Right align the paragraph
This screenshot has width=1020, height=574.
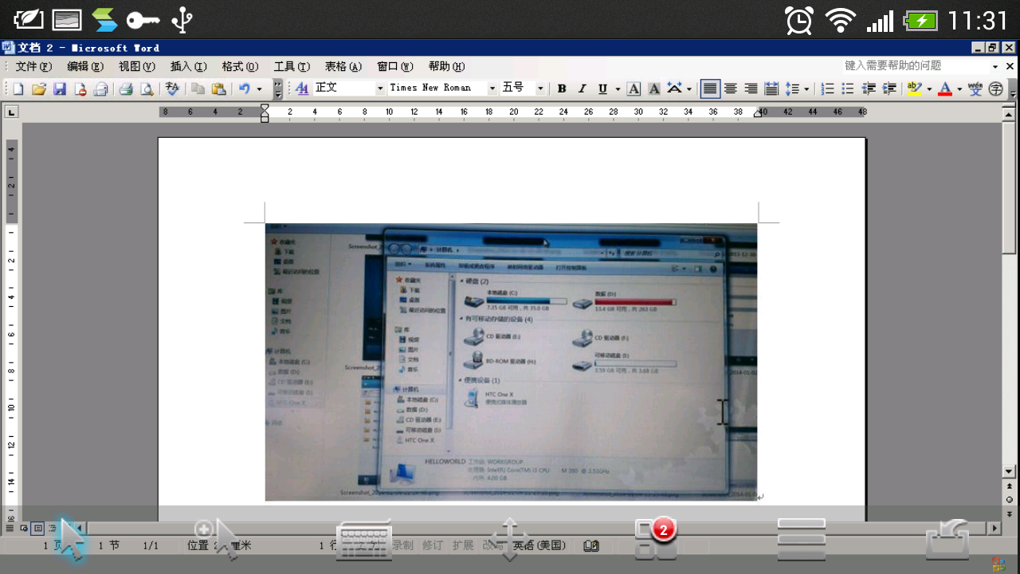pos(751,88)
